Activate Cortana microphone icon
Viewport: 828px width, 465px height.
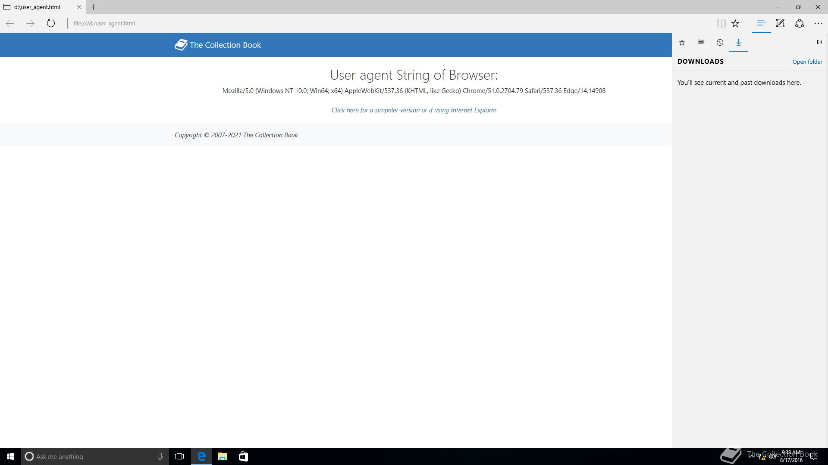[160, 456]
